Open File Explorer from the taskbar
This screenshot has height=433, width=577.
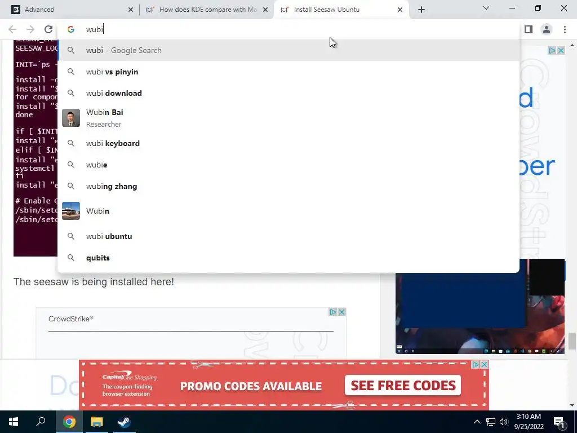pos(97,422)
